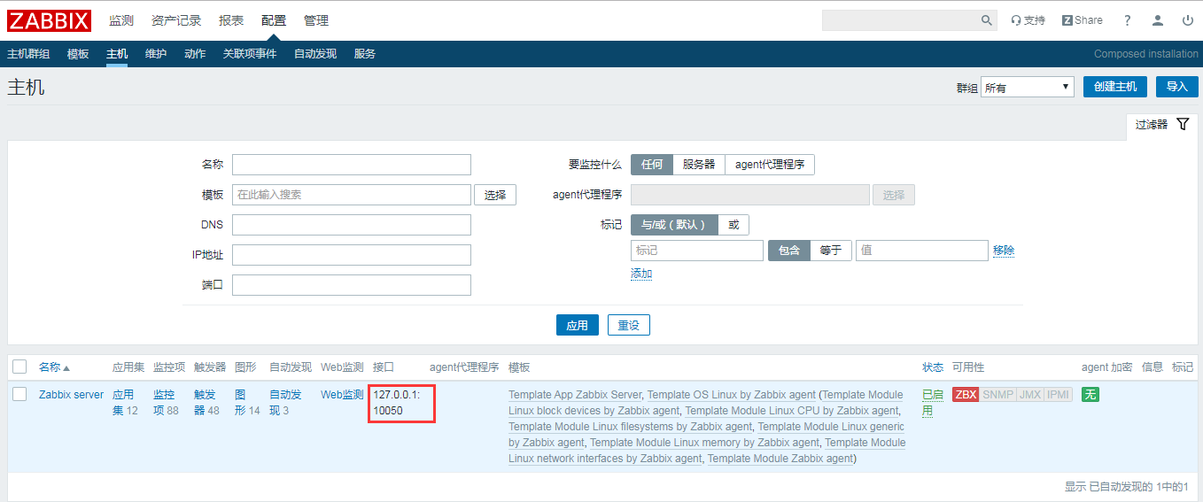
Task: Toggle the filter funnel tab
Action: 1162,125
